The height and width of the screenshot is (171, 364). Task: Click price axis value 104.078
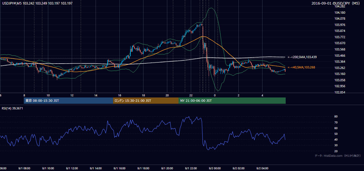tap(340, 19)
